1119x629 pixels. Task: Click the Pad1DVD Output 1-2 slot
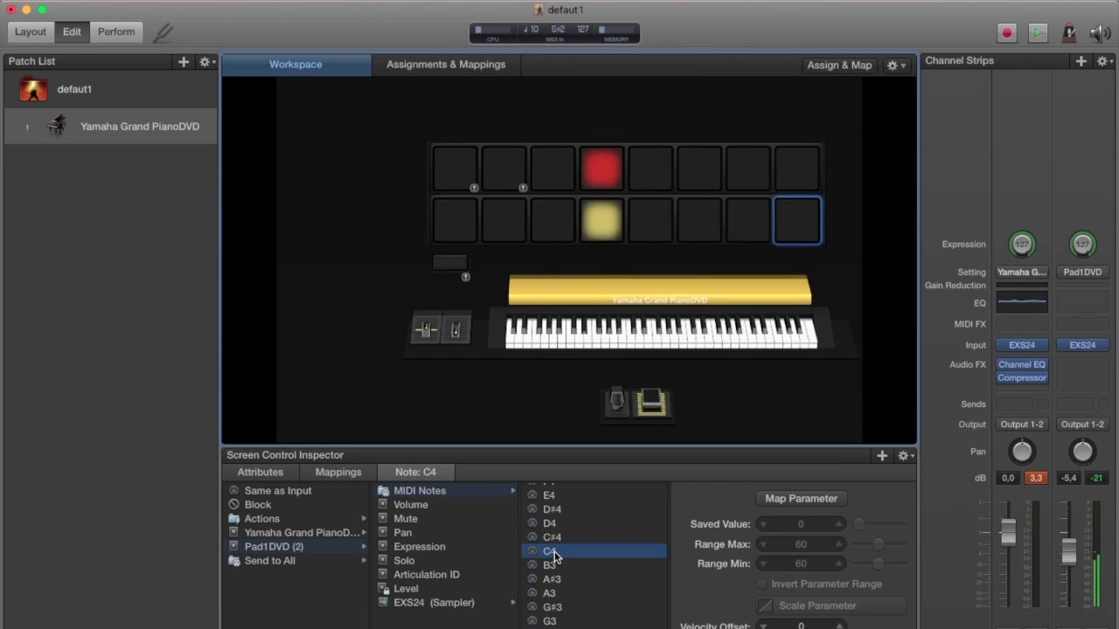[1082, 424]
